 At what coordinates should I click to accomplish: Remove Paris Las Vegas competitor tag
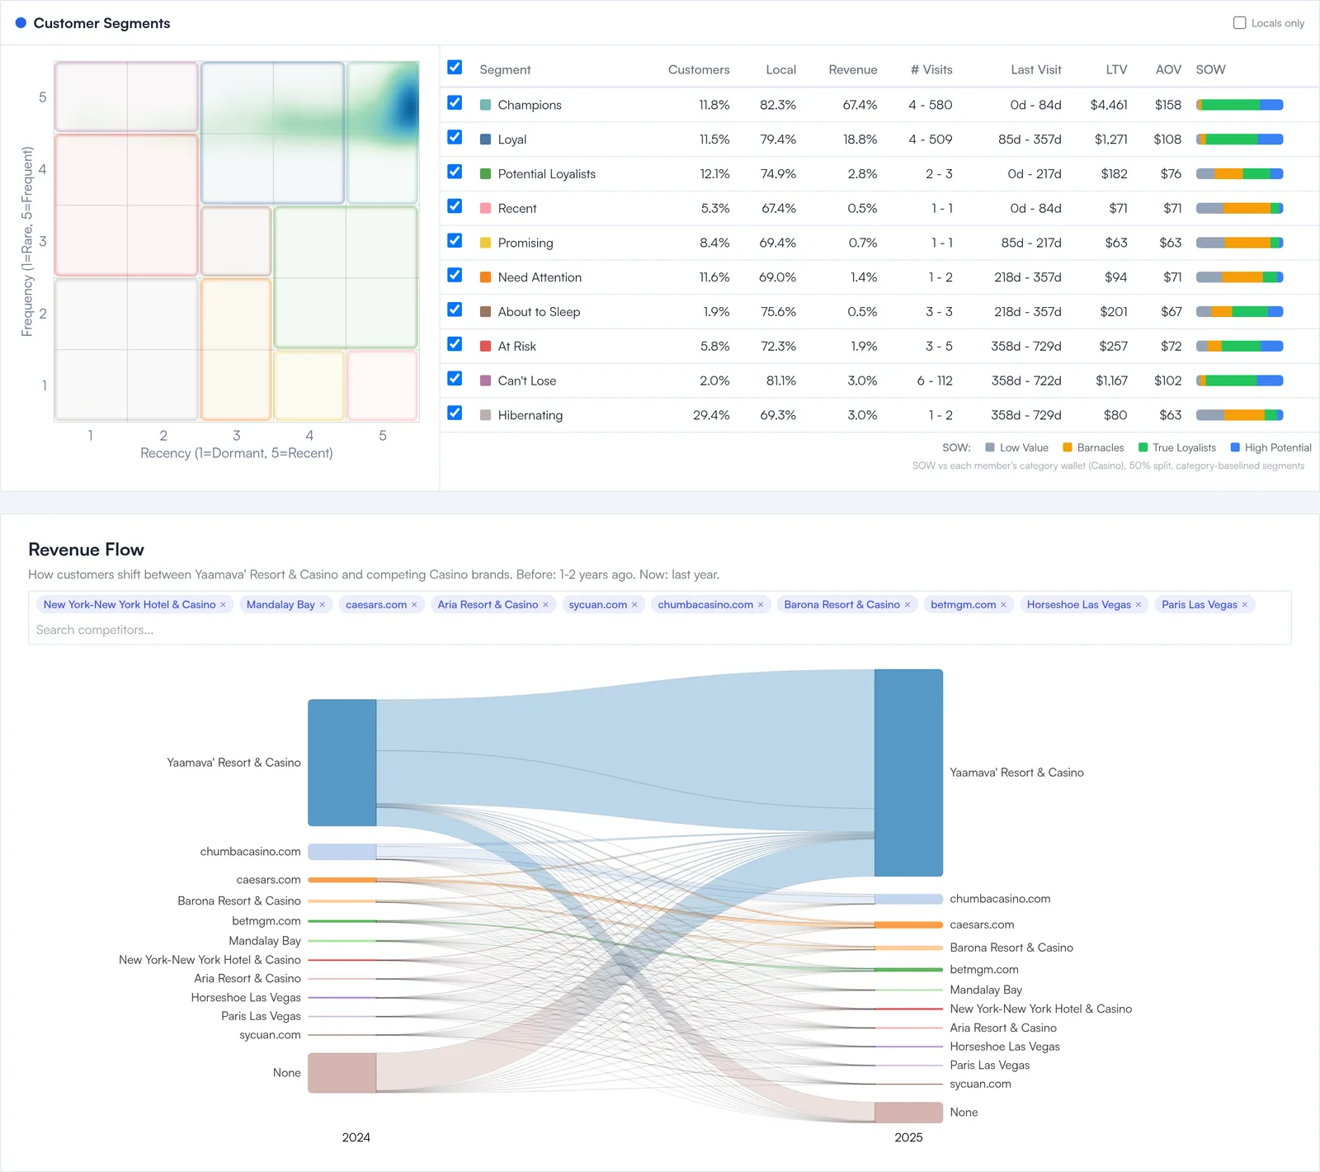point(1245,605)
